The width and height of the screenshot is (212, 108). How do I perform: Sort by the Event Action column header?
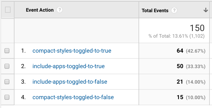[40, 10]
